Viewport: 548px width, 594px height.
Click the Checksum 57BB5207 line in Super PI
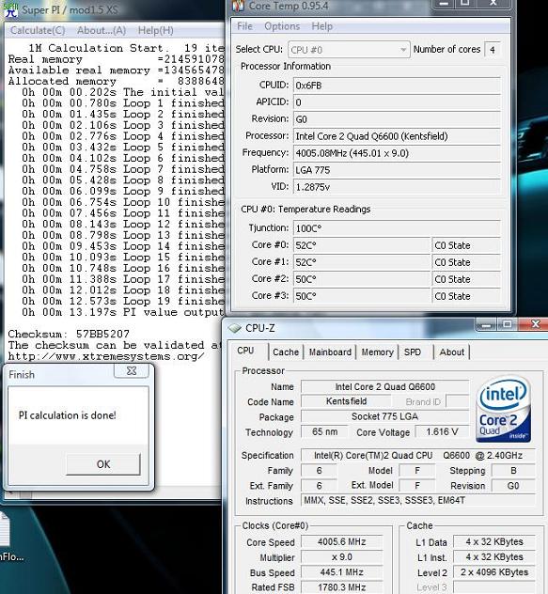pyautogui.click(x=69, y=335)
